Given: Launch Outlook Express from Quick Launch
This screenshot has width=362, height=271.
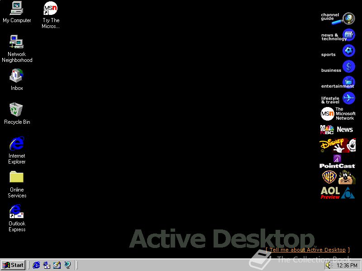Looking at the screenshot, I should 47,265.
